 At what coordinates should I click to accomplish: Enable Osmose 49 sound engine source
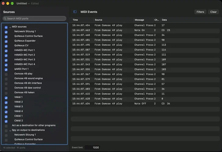point(6,79)
